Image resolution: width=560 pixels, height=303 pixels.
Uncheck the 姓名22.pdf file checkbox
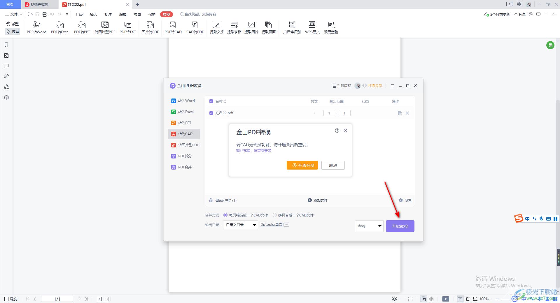(x=211, y=113)
